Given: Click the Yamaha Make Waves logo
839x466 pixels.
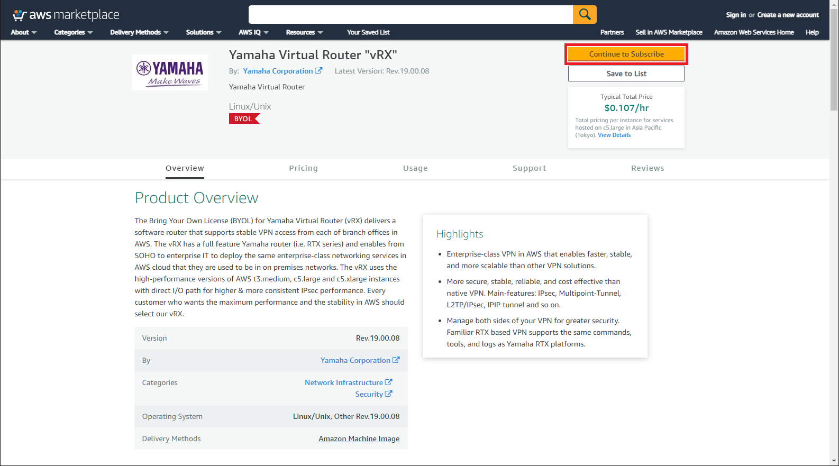Looking at the screenshot, I should tap(170, 72).
